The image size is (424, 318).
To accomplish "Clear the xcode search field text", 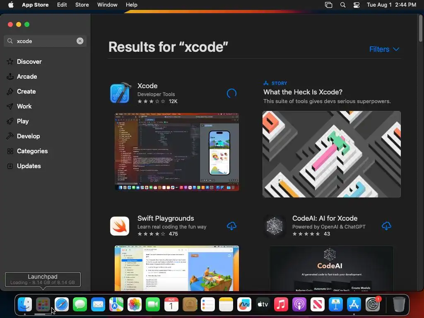I will click(80, 41).
